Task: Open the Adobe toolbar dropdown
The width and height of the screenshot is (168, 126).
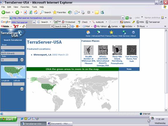Action: coord(11,27)
